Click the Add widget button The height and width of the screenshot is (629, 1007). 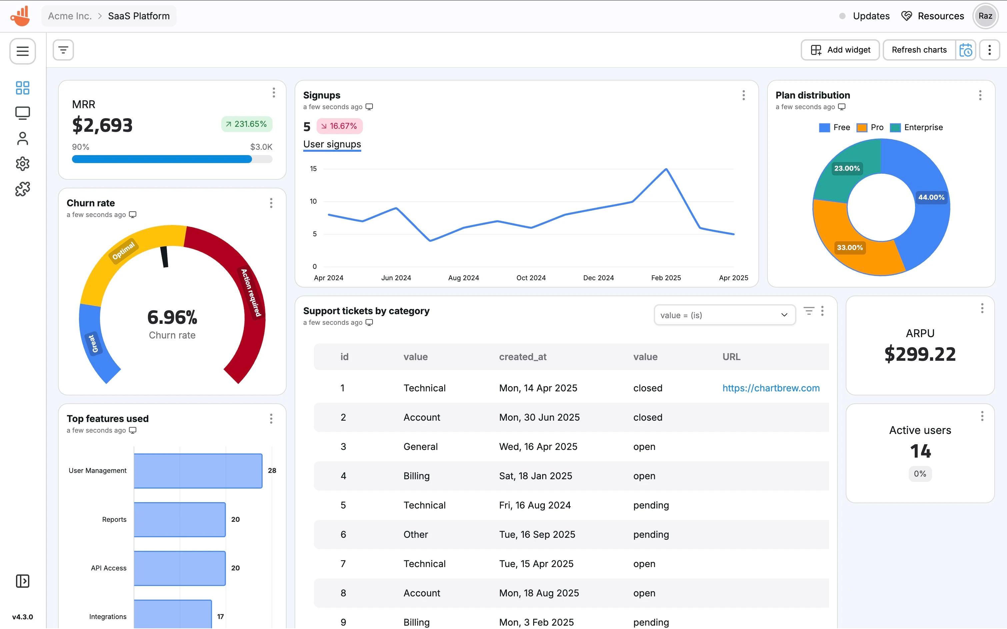click(840, 50)
